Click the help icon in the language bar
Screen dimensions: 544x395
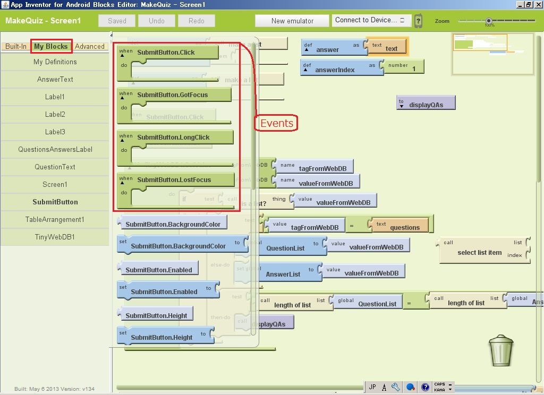pyautogui.click(x=425, y=387)
